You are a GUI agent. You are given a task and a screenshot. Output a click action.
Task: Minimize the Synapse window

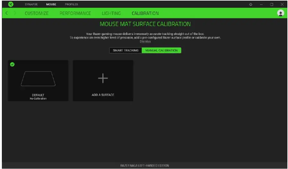click(261, 4)
